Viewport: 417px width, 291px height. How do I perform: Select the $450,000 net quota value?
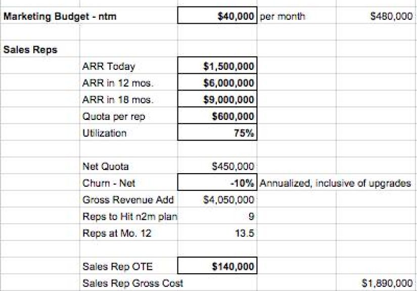pos(233,167)
